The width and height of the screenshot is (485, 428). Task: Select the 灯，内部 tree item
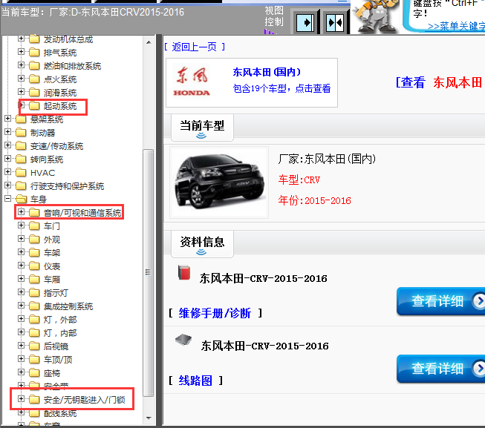tap(60, 333)
